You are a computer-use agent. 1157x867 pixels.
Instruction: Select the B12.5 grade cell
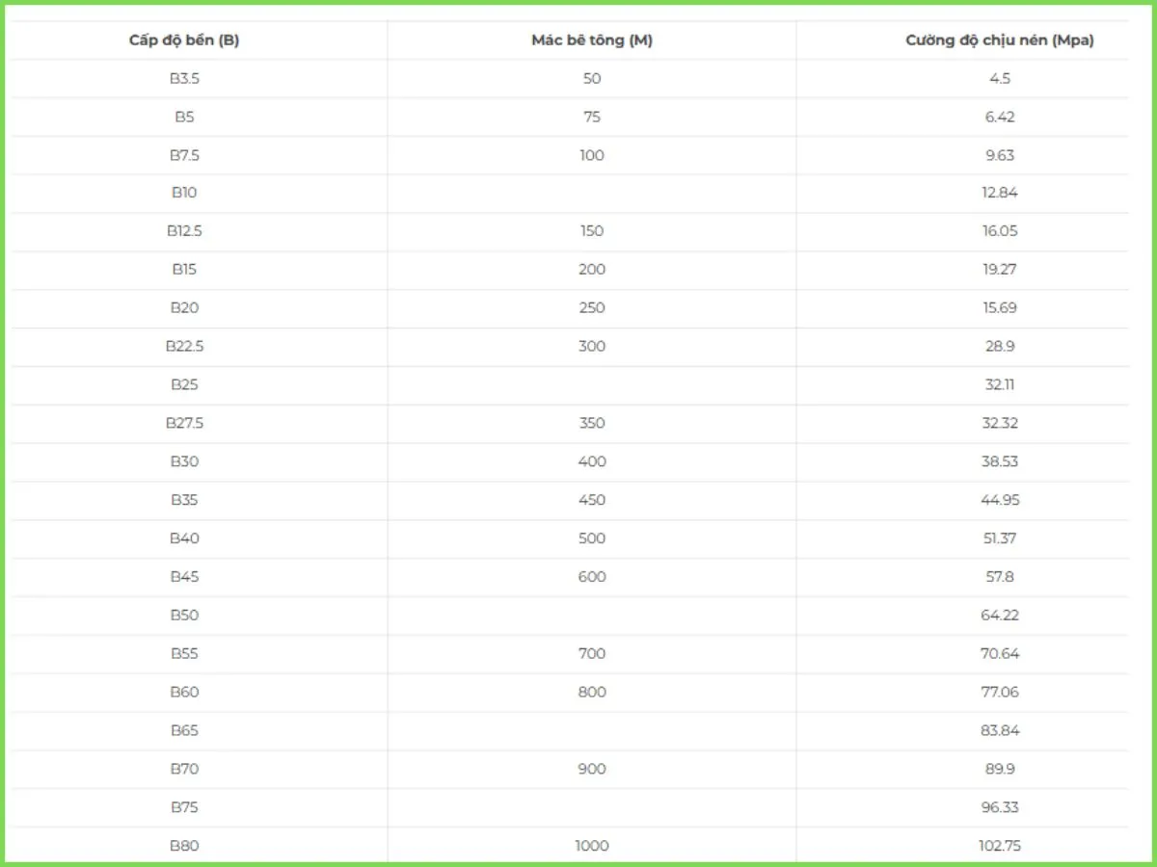[x=184, y=231]
